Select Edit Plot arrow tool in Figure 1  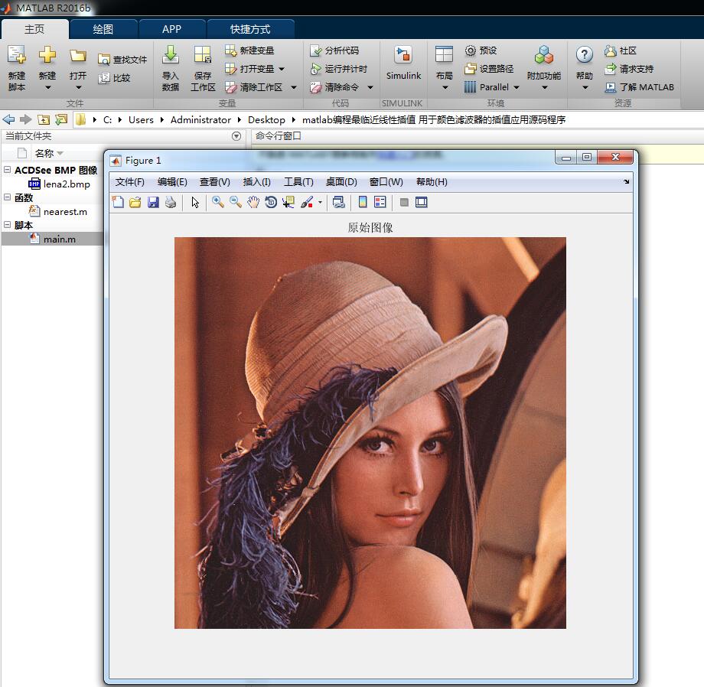[195, 203]
